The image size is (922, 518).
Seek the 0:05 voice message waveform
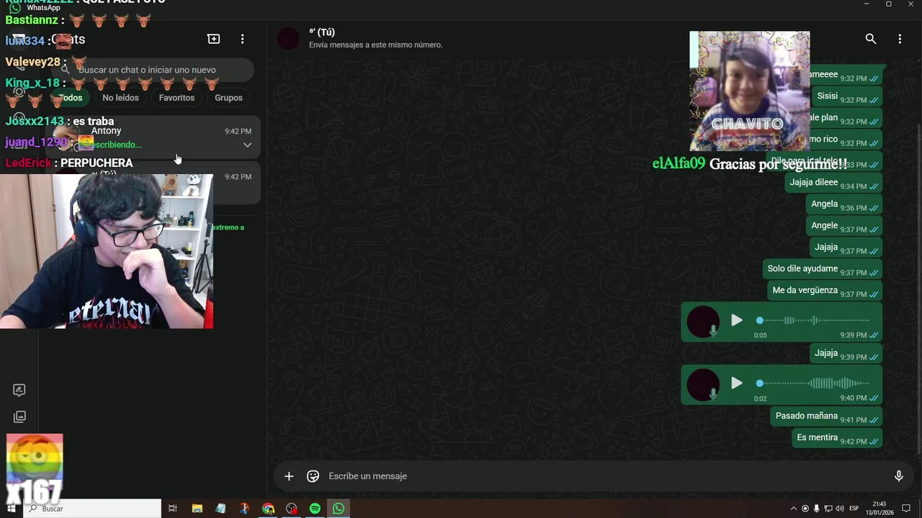tap(814, 320)
